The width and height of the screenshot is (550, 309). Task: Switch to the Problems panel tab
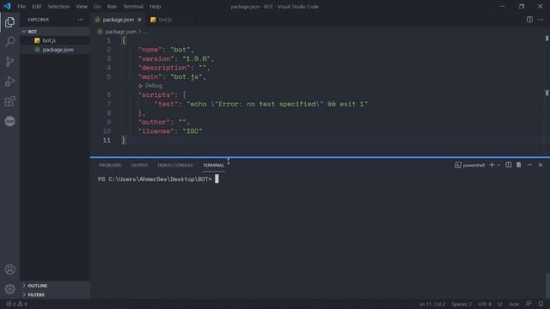(110, 165)
